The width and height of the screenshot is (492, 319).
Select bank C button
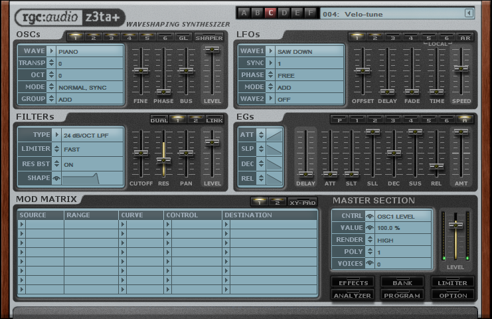(x=270, y=13)
